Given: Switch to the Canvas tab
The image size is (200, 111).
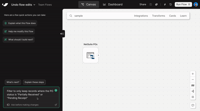Looking at the screenshot, I should (x=89, y=4).
